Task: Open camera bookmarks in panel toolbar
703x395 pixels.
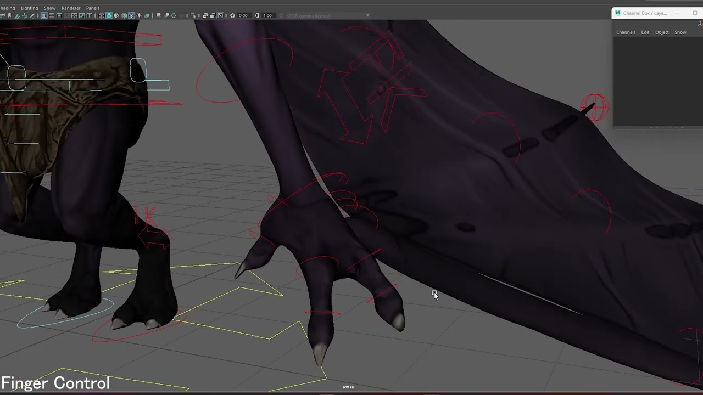Action: pyautogui.click(x=9, y=15)
